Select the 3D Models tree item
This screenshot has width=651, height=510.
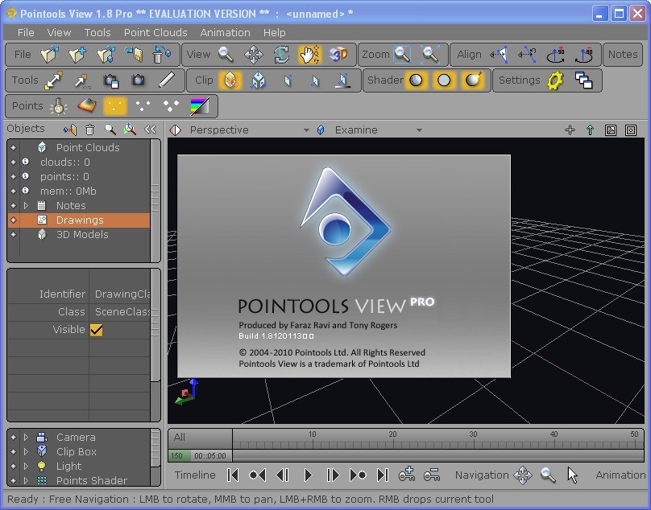tap(82, 235)
